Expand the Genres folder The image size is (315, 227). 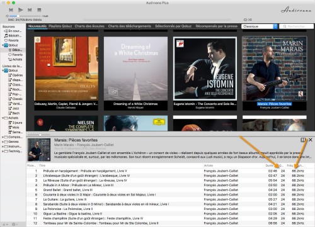tap(3, 141)
